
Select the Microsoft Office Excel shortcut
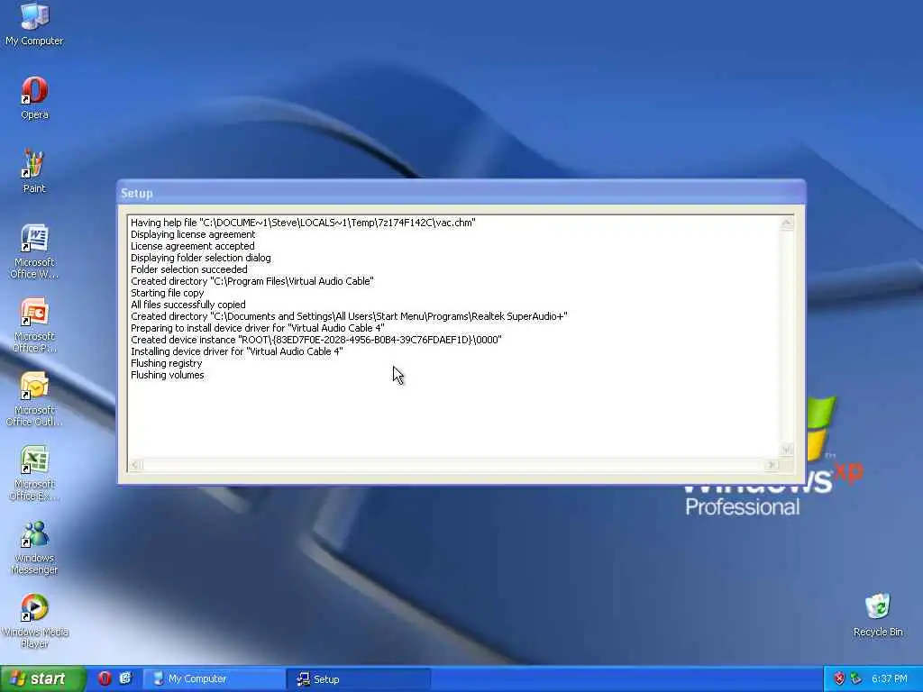tap(34, 474)
